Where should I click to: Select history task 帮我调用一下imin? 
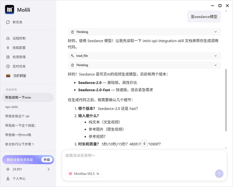coord(28,98)
